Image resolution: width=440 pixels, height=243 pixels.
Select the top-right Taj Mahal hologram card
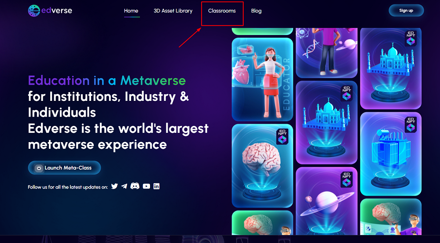point(391,68)
